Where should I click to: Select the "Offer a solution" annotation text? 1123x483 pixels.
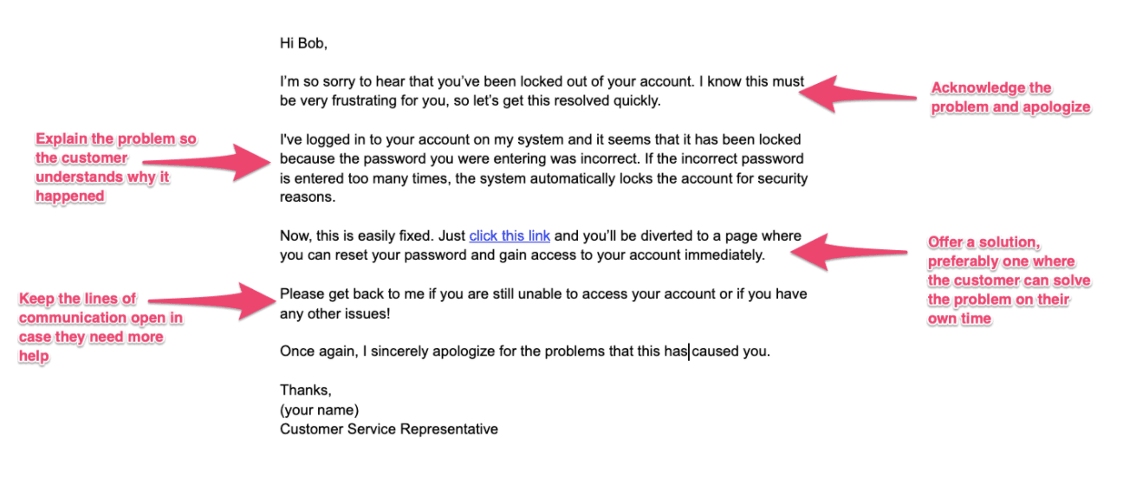tap(1009, 280)
